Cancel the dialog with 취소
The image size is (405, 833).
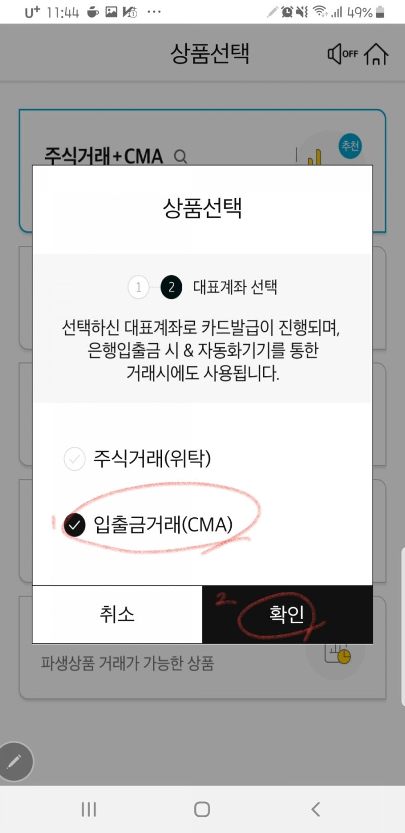(117, 615)
